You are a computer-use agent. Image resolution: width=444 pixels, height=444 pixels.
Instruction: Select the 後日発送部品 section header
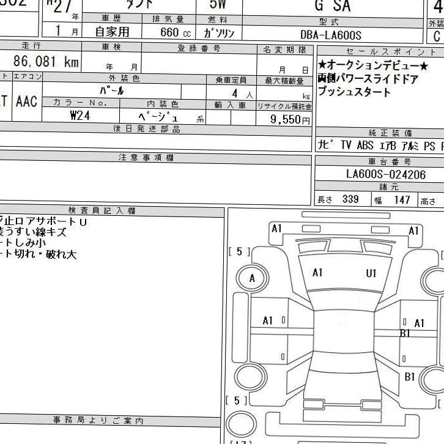click(x=147, y=129)
